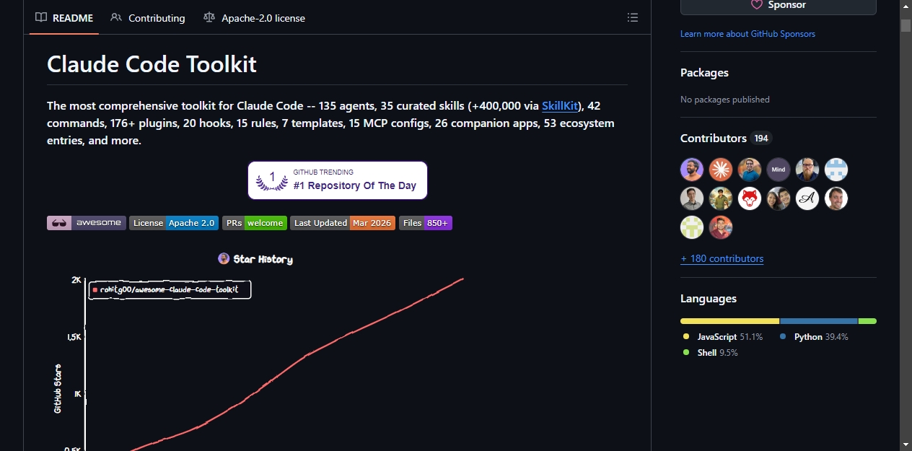Click the awesome sunglasses badge
Viewport: 912px width, 451px height.
pos(87,223)
